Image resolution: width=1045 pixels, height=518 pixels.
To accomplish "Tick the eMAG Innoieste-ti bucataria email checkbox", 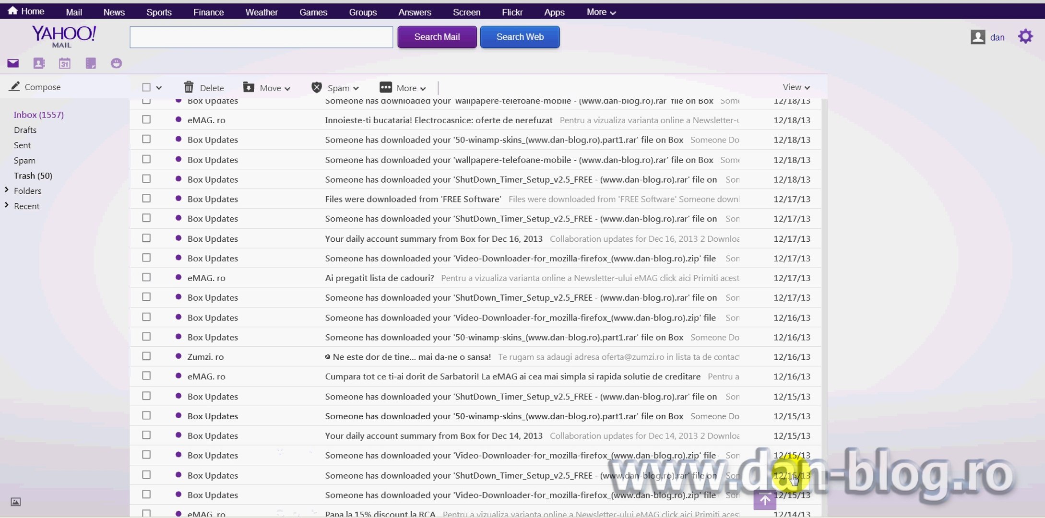I will (146, 119).
